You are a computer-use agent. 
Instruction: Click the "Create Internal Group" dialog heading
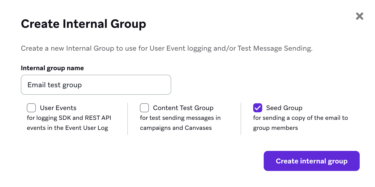[x=83, y=24]
